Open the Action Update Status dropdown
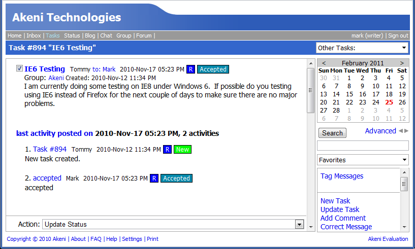 (x=173, y=224)
